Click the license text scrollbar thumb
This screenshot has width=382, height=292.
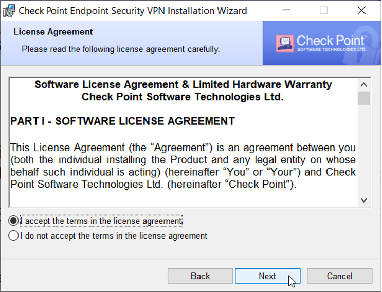point(364,98)
